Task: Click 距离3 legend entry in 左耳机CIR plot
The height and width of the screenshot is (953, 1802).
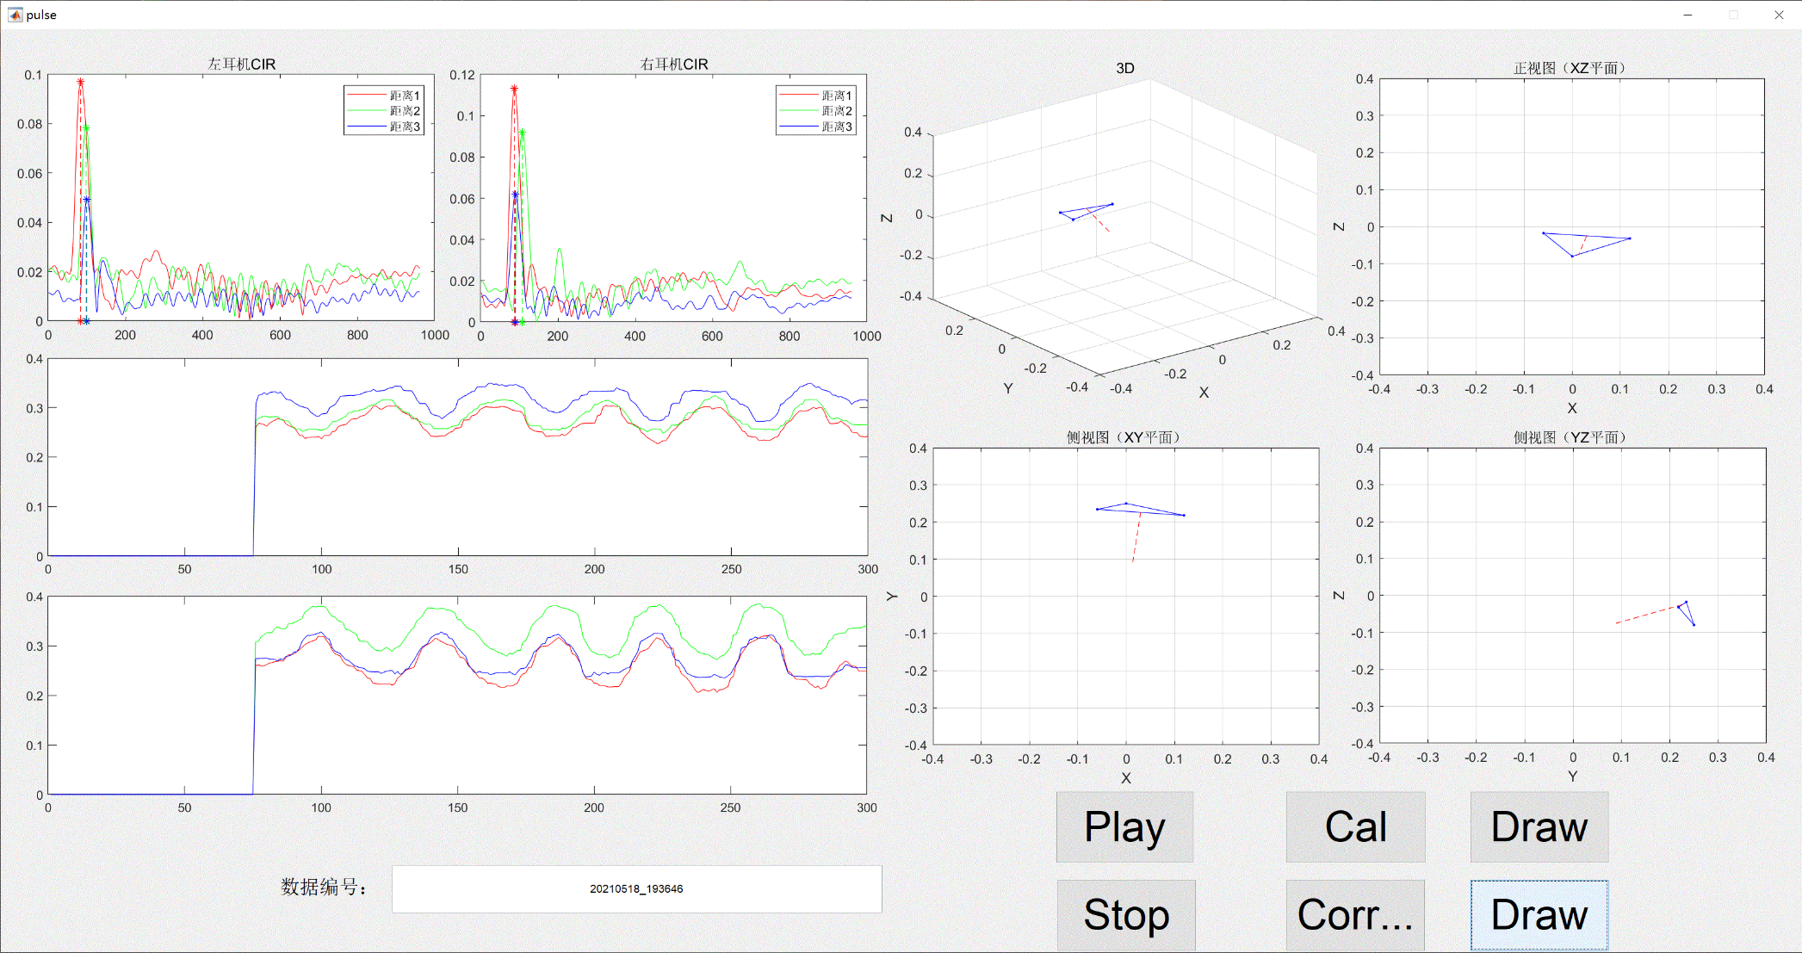Action: coord(404,127)
